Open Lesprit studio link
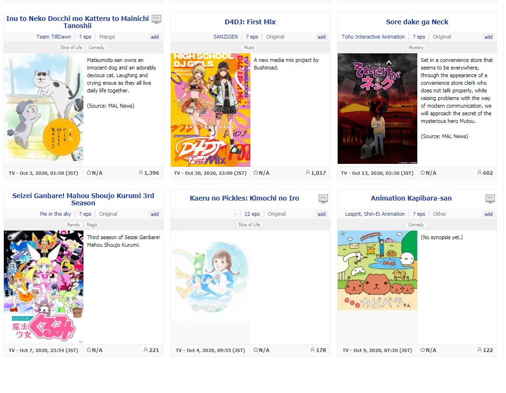This screenshot has height=393, width=506. (x=353, y=214)
